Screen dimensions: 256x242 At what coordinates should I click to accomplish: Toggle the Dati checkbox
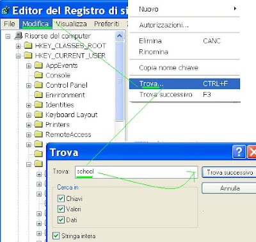click(x=61, y=220)
